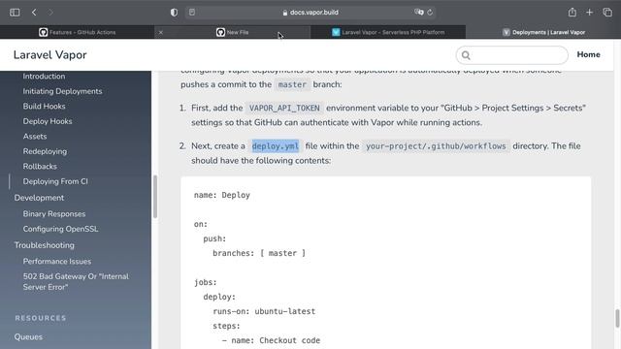
Task: Open Redeploying in the sidebar
Action: coord(45,151)
